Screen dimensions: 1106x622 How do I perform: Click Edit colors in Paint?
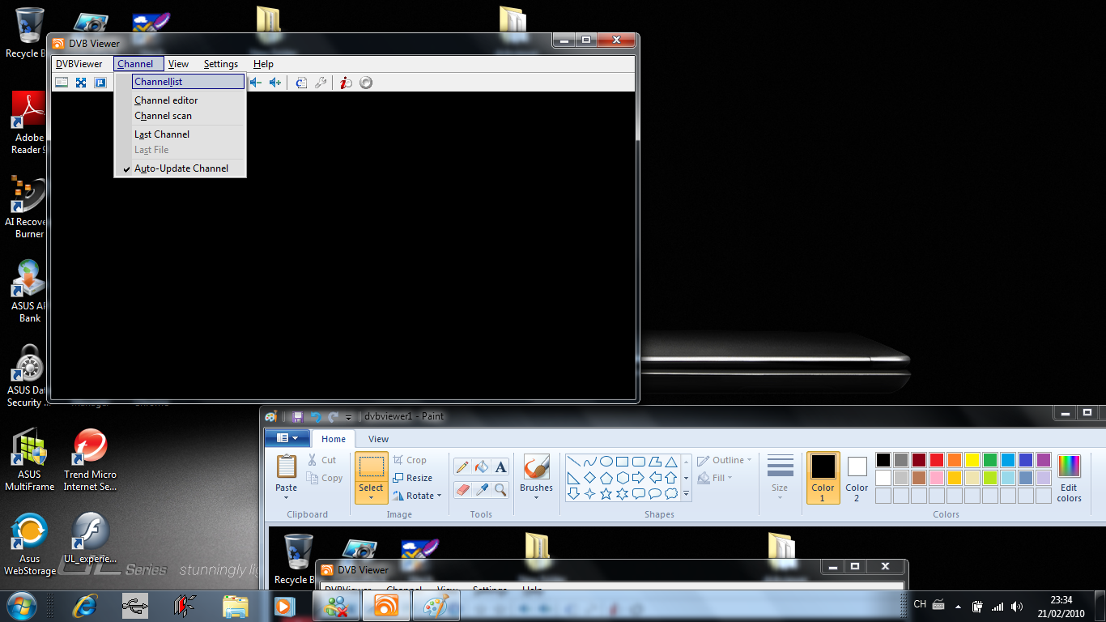pyautogui.click(x=1069, y=479)
